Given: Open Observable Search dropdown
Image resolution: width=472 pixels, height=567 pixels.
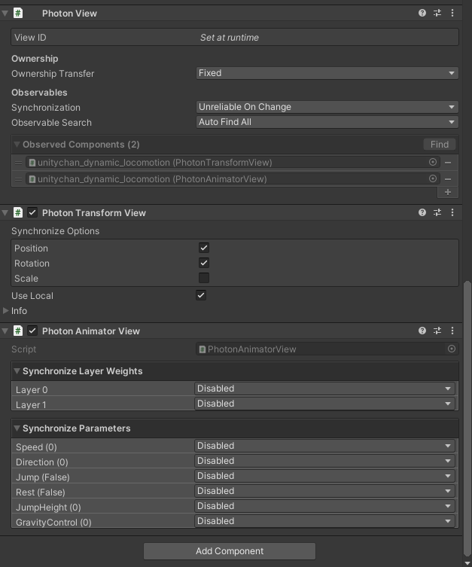Looking at the screenshot, I should 327,122.
